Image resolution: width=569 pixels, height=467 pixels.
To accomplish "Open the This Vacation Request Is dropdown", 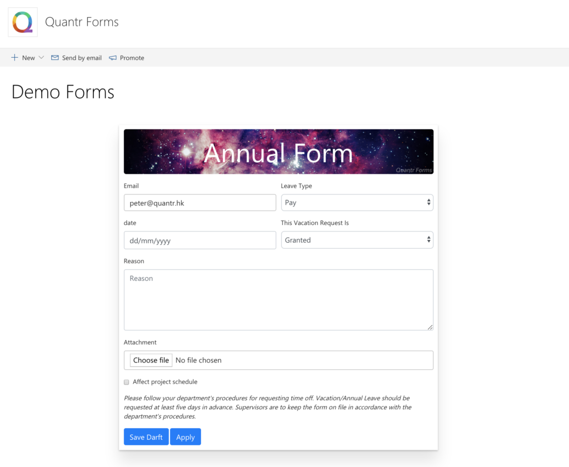I will point(357,240).
